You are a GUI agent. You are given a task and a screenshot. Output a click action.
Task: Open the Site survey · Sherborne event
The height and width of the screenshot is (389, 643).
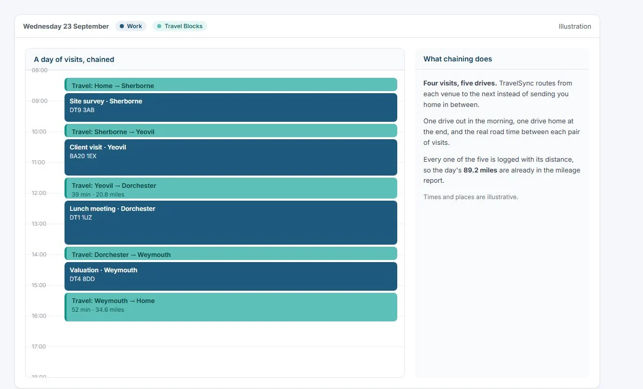tap(231, 107)
